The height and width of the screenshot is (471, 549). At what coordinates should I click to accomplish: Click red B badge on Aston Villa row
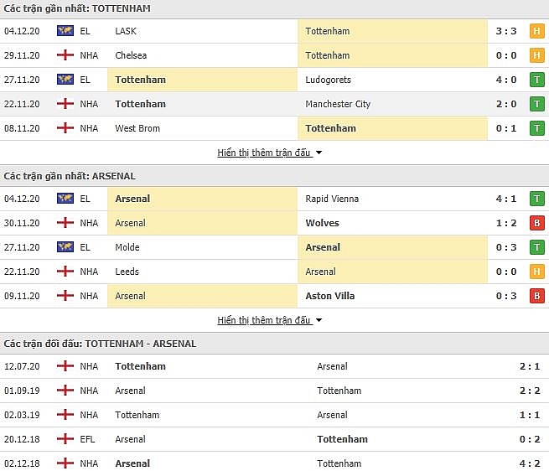point(536,296)
